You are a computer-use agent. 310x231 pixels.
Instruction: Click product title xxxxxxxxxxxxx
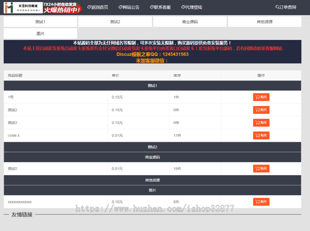coord(20,202)
